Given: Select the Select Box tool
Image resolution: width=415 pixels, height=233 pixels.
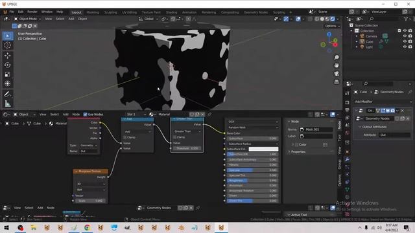Looking at the screenshot, I should click(8, 36).
